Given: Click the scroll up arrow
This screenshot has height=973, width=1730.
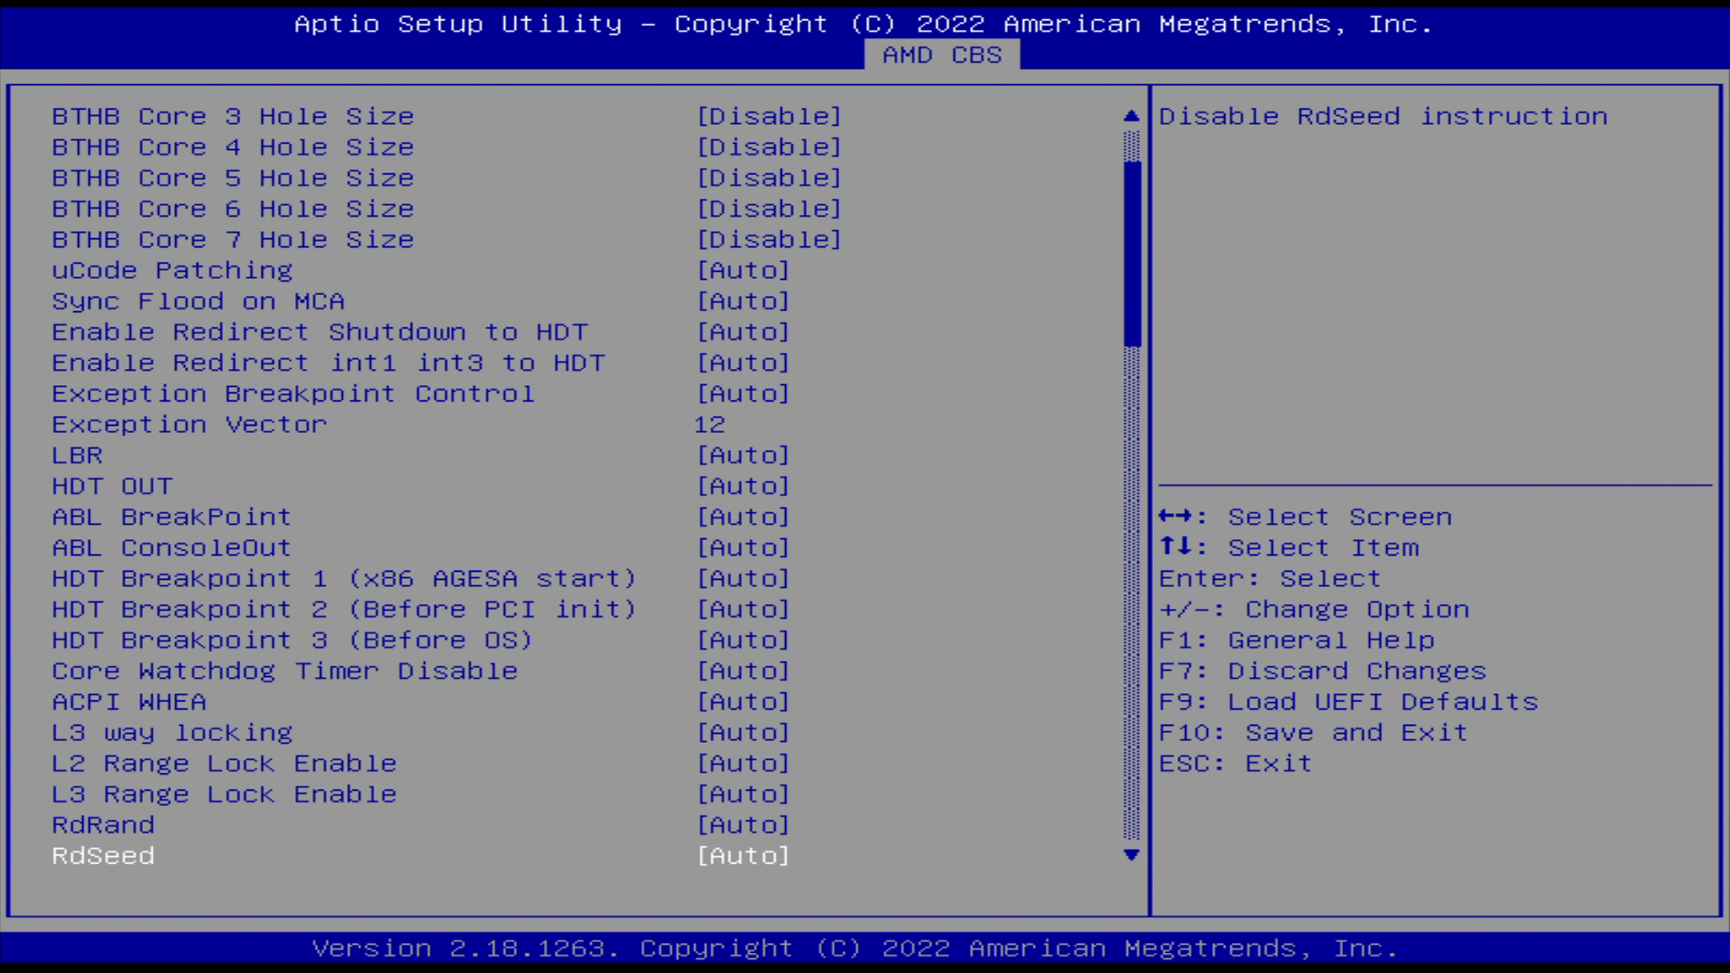Looking at the screenshot, I should point(1131,115).
